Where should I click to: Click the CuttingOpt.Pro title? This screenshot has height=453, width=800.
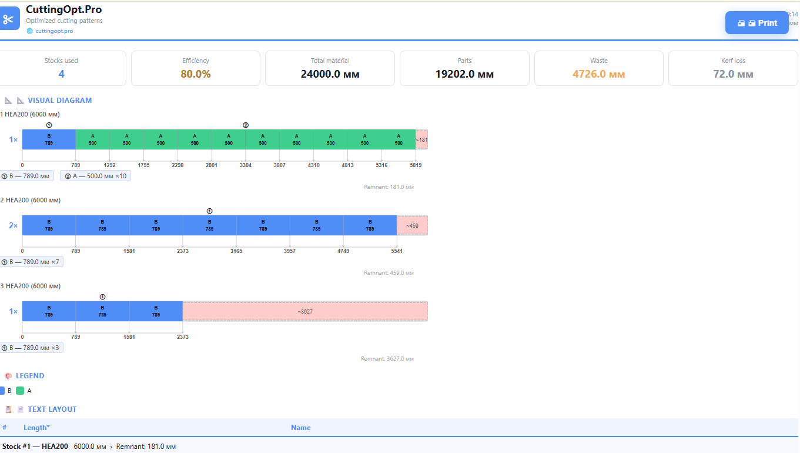[x=63, y=9]
